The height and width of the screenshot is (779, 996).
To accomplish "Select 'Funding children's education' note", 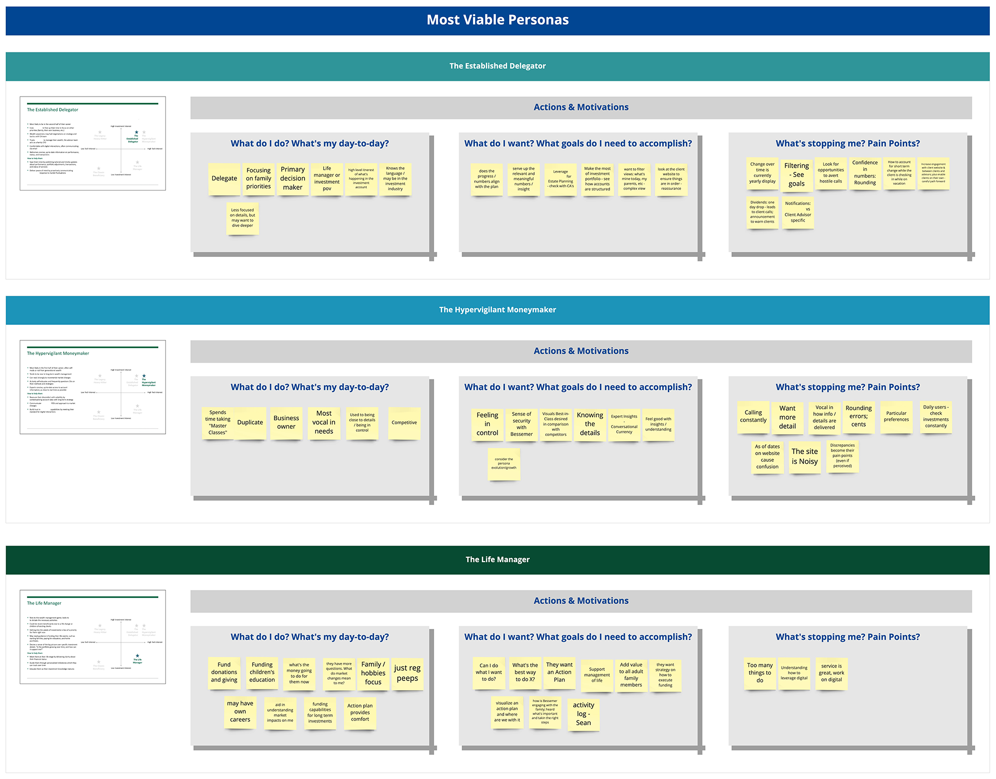I will [262, 673].
